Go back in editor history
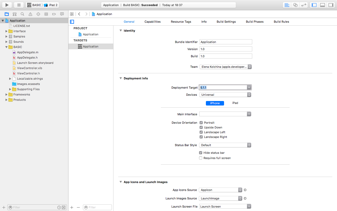The width and height of the screenshot is (337, 211). [79, 14]
